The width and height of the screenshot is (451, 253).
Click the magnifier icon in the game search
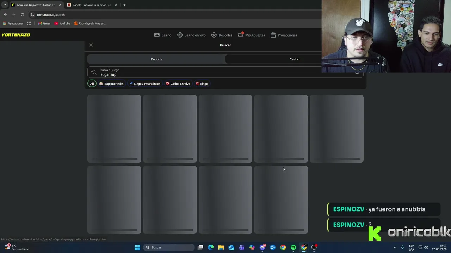click(94, 72)
